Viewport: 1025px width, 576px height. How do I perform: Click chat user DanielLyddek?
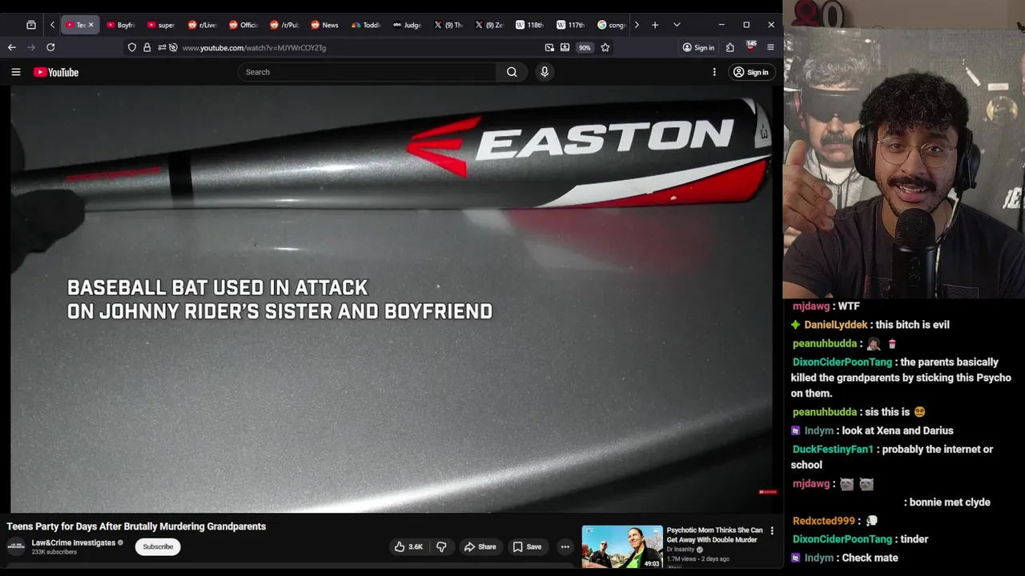tap(836, 325)
